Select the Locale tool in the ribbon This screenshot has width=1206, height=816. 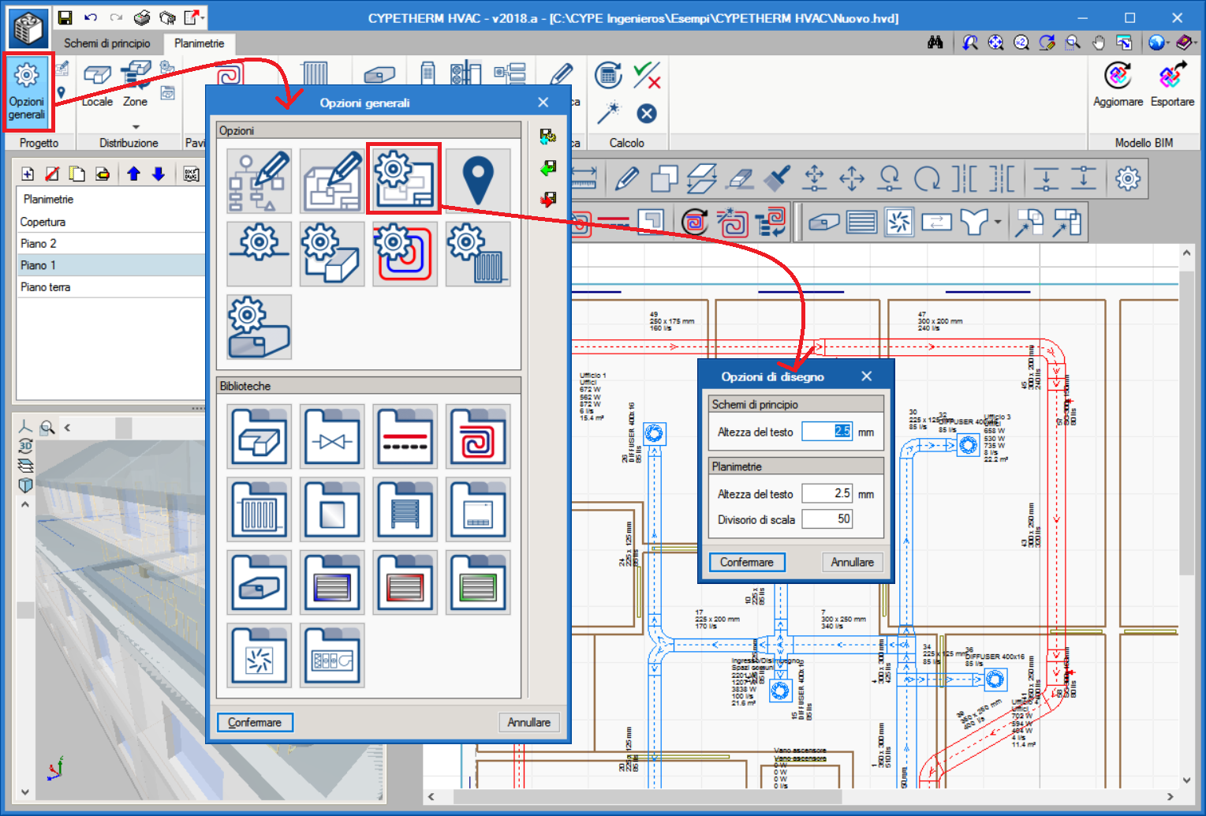(x=97, y=85)
